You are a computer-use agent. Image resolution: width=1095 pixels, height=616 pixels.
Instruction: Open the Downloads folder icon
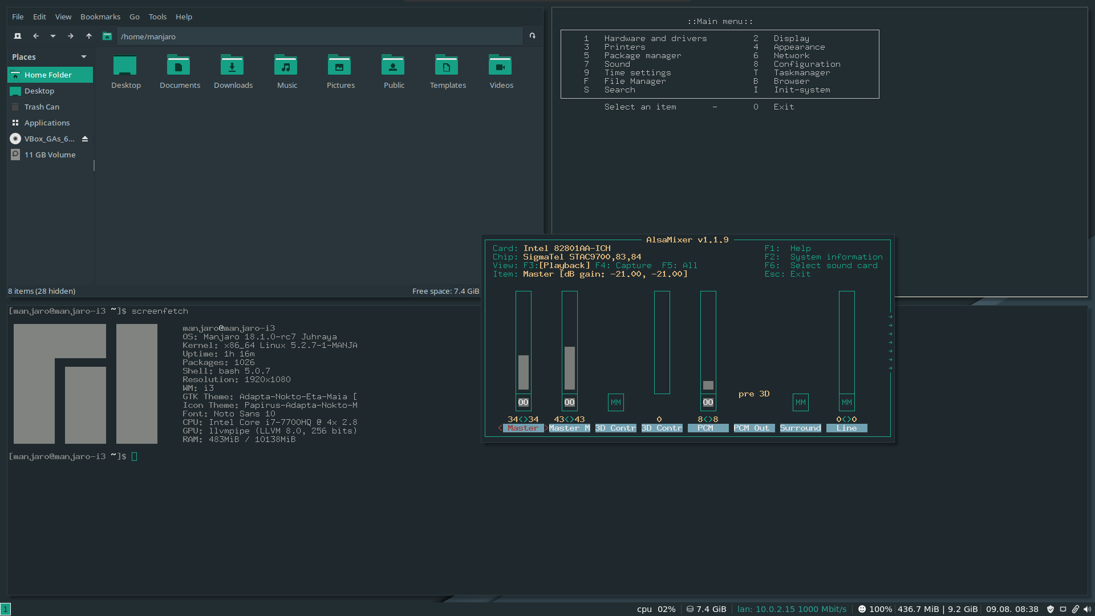pyautogui.click(x=233, y=66)
